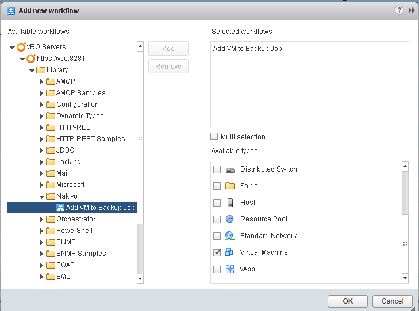419x311 pixels.
Task: Click the Distributed Switch type icon
Action: (x=230, y=170)
